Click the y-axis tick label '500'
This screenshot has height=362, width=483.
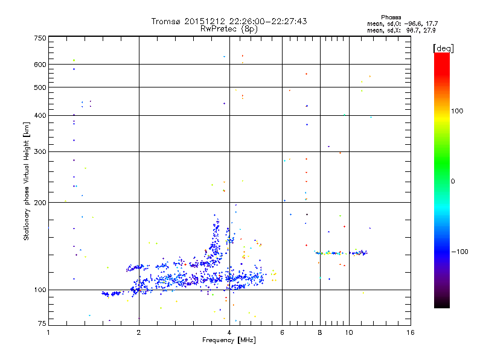[40, 87]
